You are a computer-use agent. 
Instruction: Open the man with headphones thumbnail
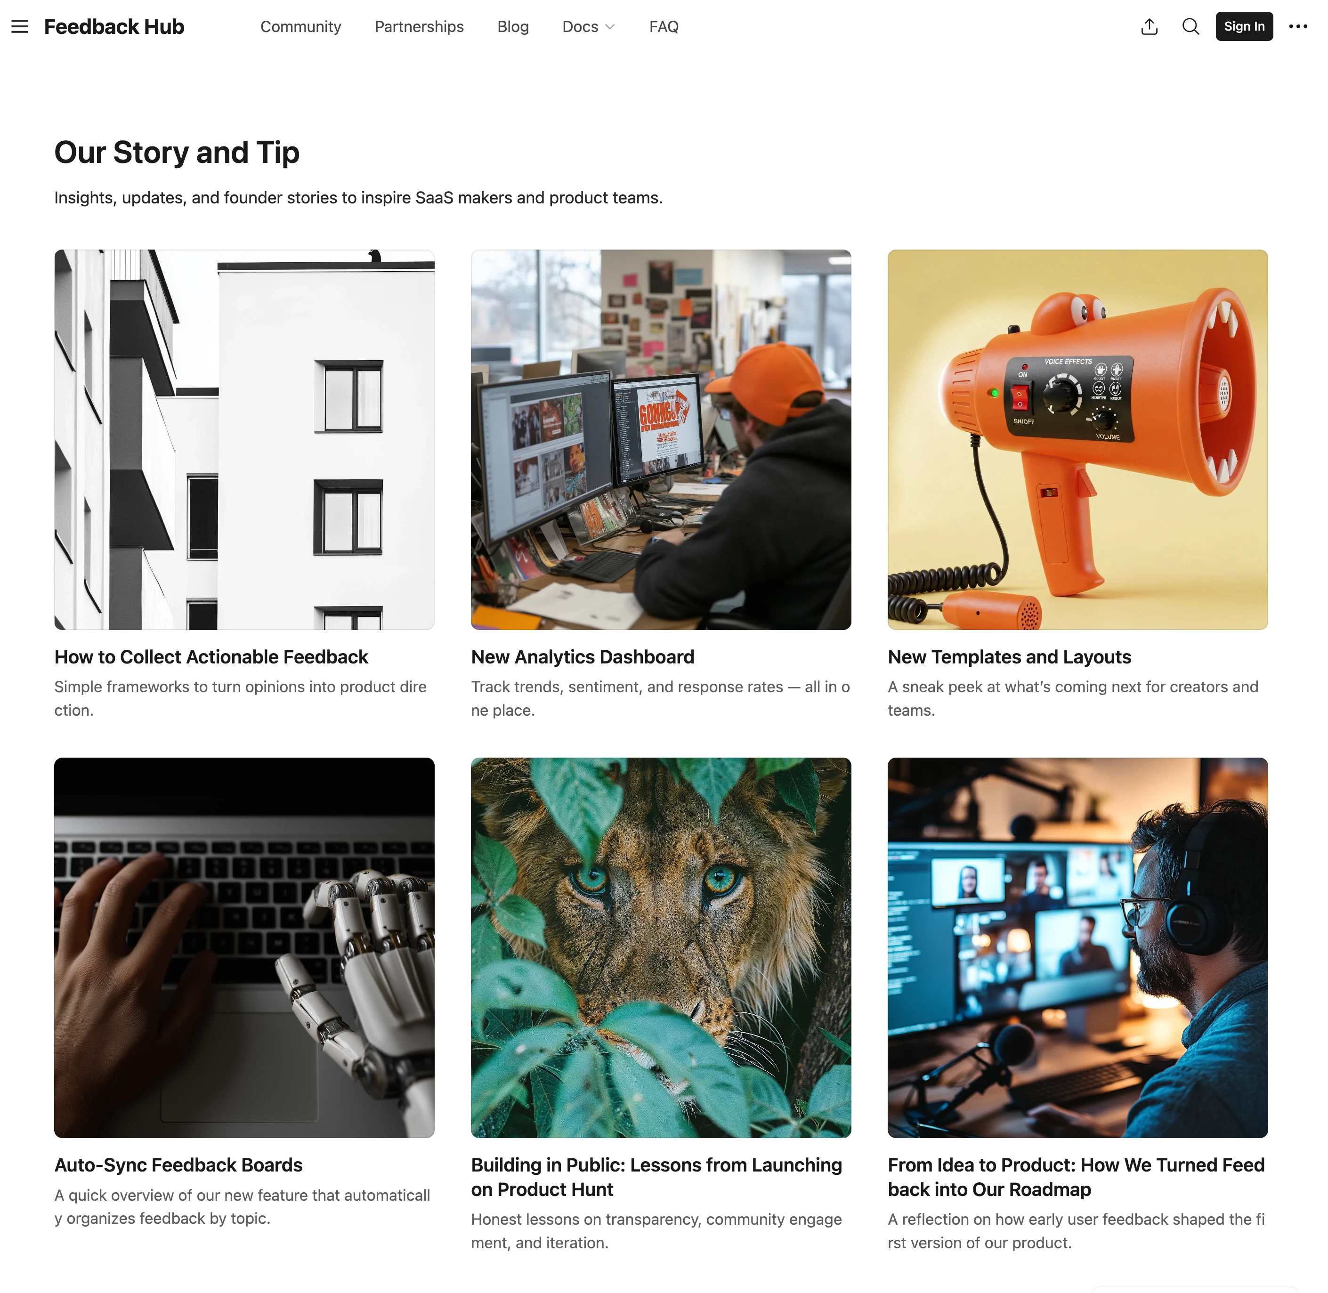(1077, 948)
